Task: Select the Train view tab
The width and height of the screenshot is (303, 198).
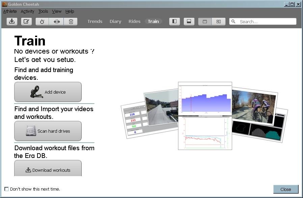Action: [x=153, y=22]
